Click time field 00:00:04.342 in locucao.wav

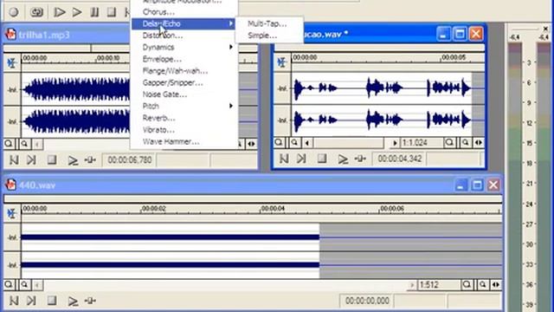click(399, 159)
